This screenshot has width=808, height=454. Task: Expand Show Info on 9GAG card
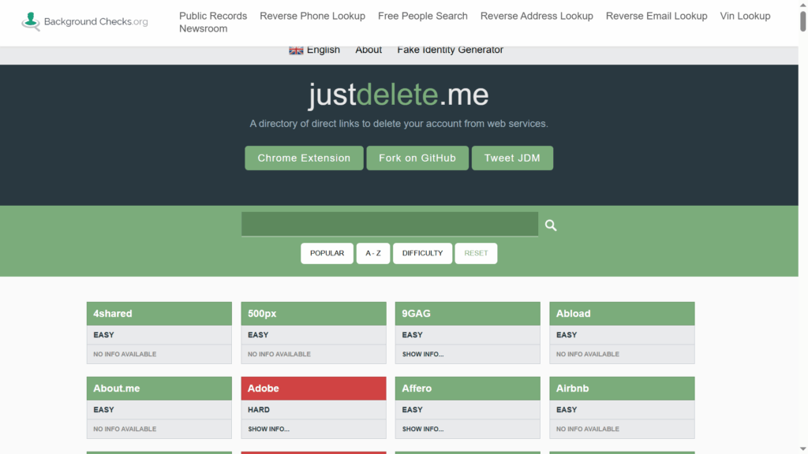[x=423, y=354]
